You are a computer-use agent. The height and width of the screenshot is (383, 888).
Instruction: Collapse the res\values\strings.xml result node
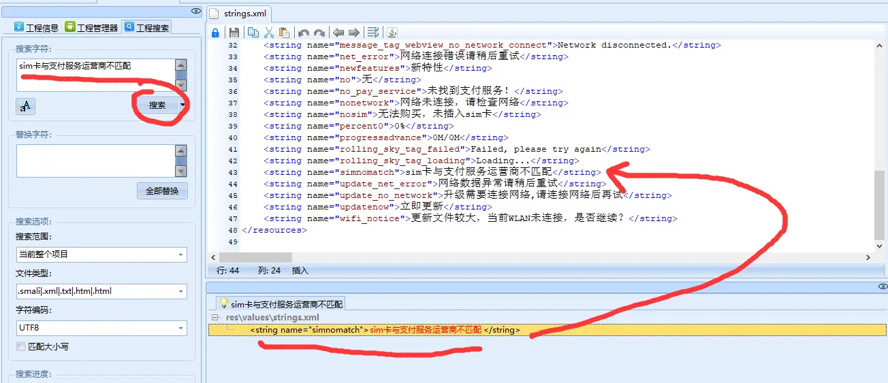(215, 318)
